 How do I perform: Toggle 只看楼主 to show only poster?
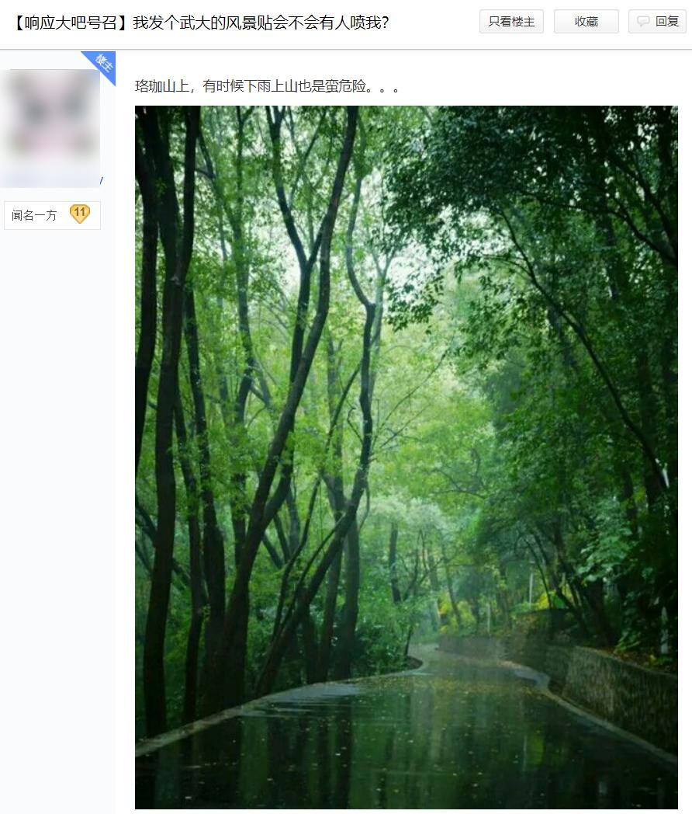pyautogui.click(x=511, y=21)
